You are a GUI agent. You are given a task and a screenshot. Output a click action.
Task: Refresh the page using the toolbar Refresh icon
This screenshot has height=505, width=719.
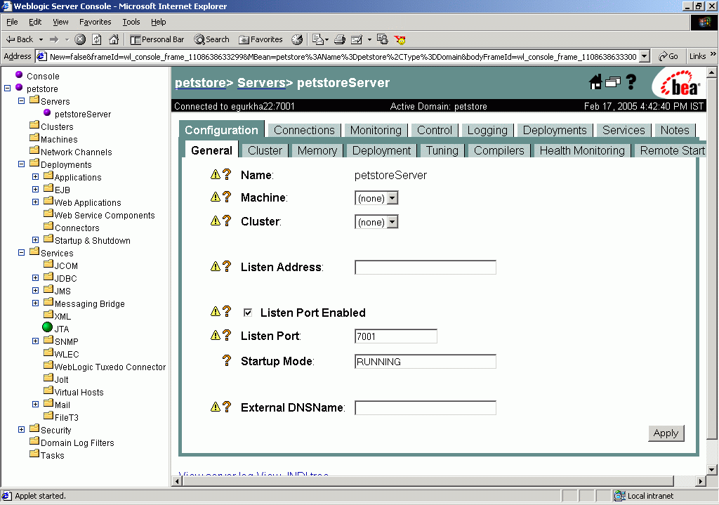tap(97, 39)
